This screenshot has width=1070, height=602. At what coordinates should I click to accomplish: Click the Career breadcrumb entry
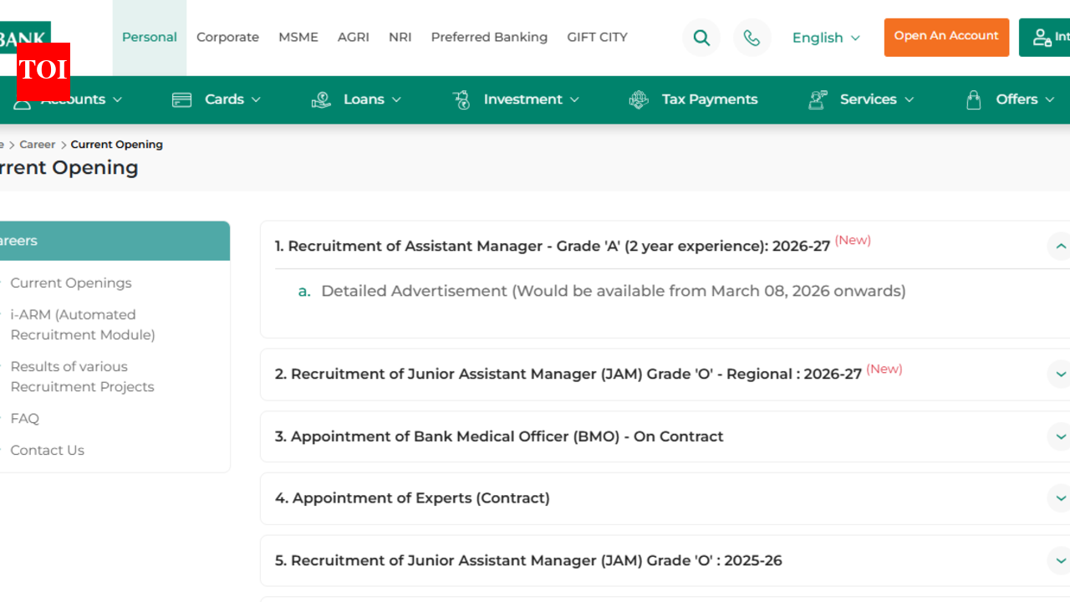pyautogui.click(x=37, y=144)
